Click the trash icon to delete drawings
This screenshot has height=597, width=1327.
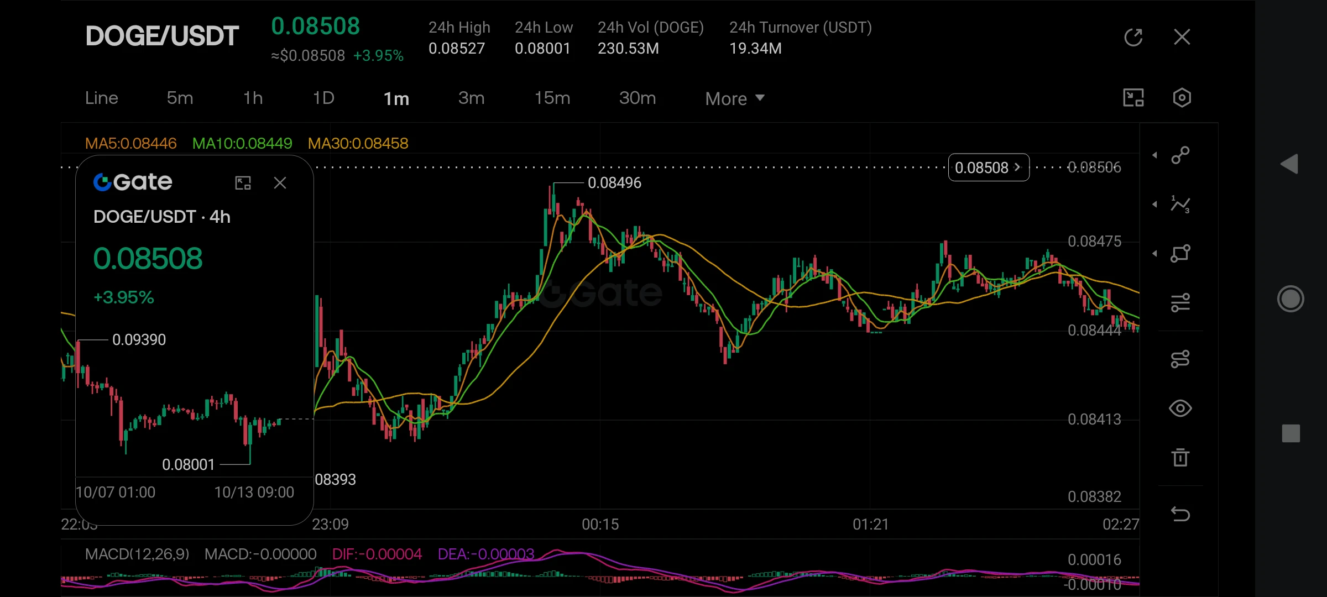pyautogui.click(x=1180, y=457)
